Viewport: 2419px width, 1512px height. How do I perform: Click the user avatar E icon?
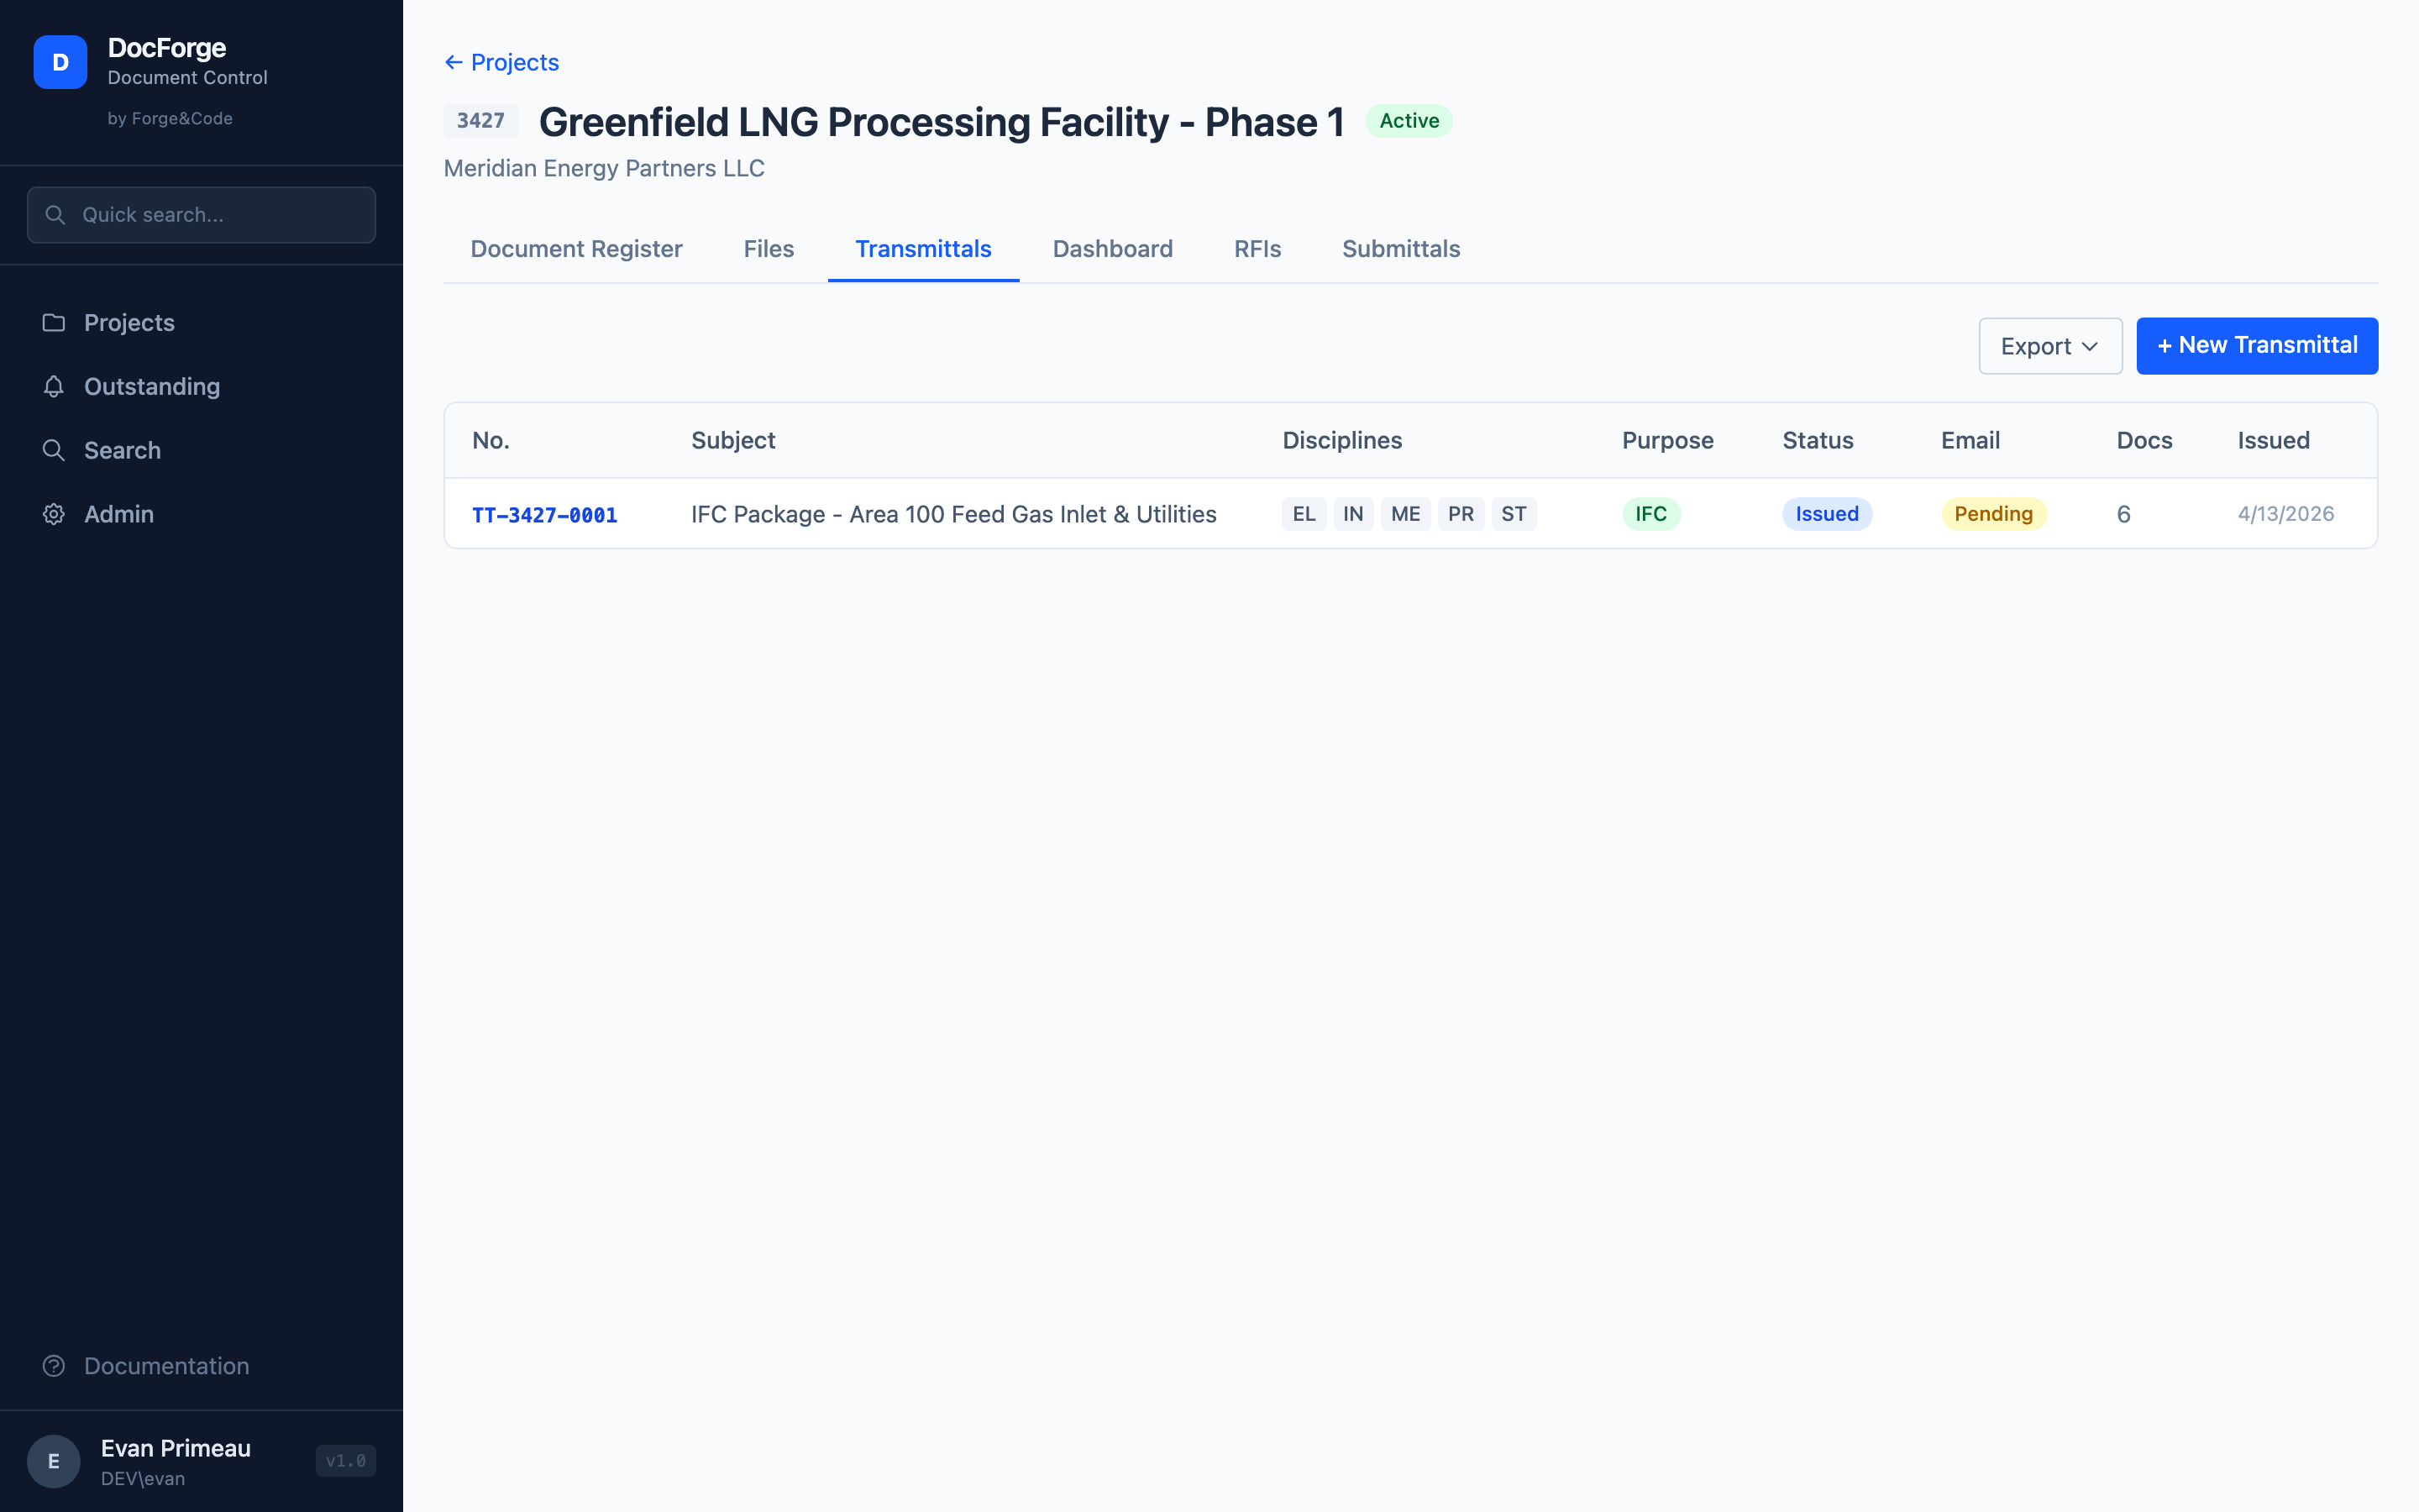coord(54,1461)
